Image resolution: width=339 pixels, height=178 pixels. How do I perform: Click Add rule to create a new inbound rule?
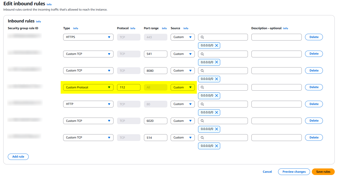(18, 157)
